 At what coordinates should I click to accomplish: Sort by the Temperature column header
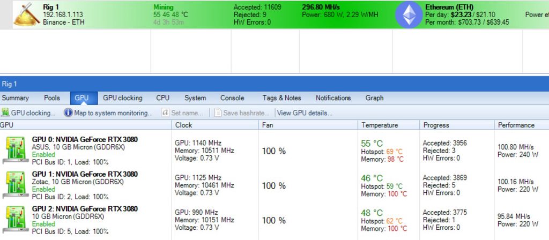[x=389, y=125]
